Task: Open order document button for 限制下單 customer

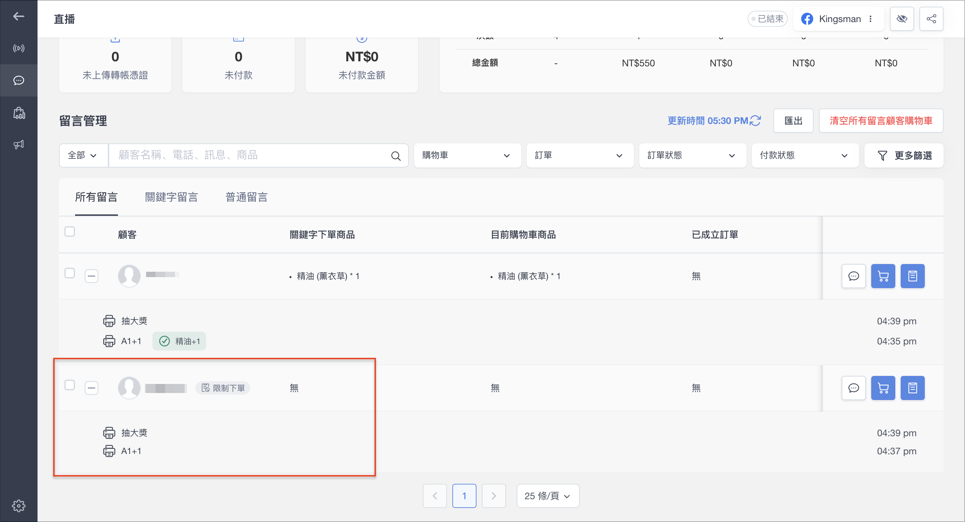Action: coord(912,388)
